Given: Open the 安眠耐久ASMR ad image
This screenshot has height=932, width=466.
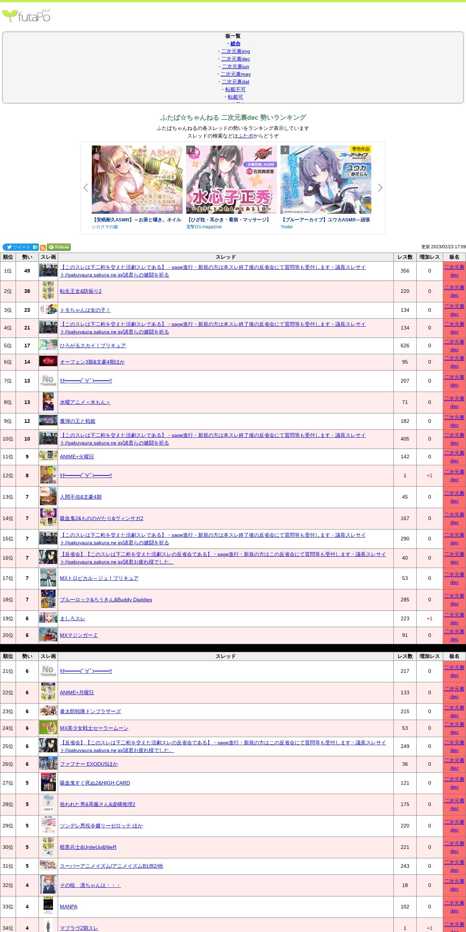Looking at the screenshot, I should [137, 180].
